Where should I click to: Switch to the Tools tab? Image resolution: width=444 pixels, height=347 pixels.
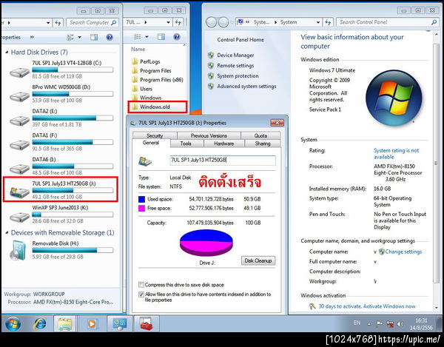186,144
